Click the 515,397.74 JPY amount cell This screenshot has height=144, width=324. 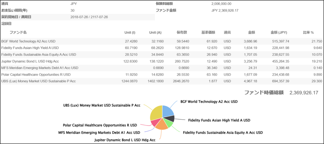280,41
